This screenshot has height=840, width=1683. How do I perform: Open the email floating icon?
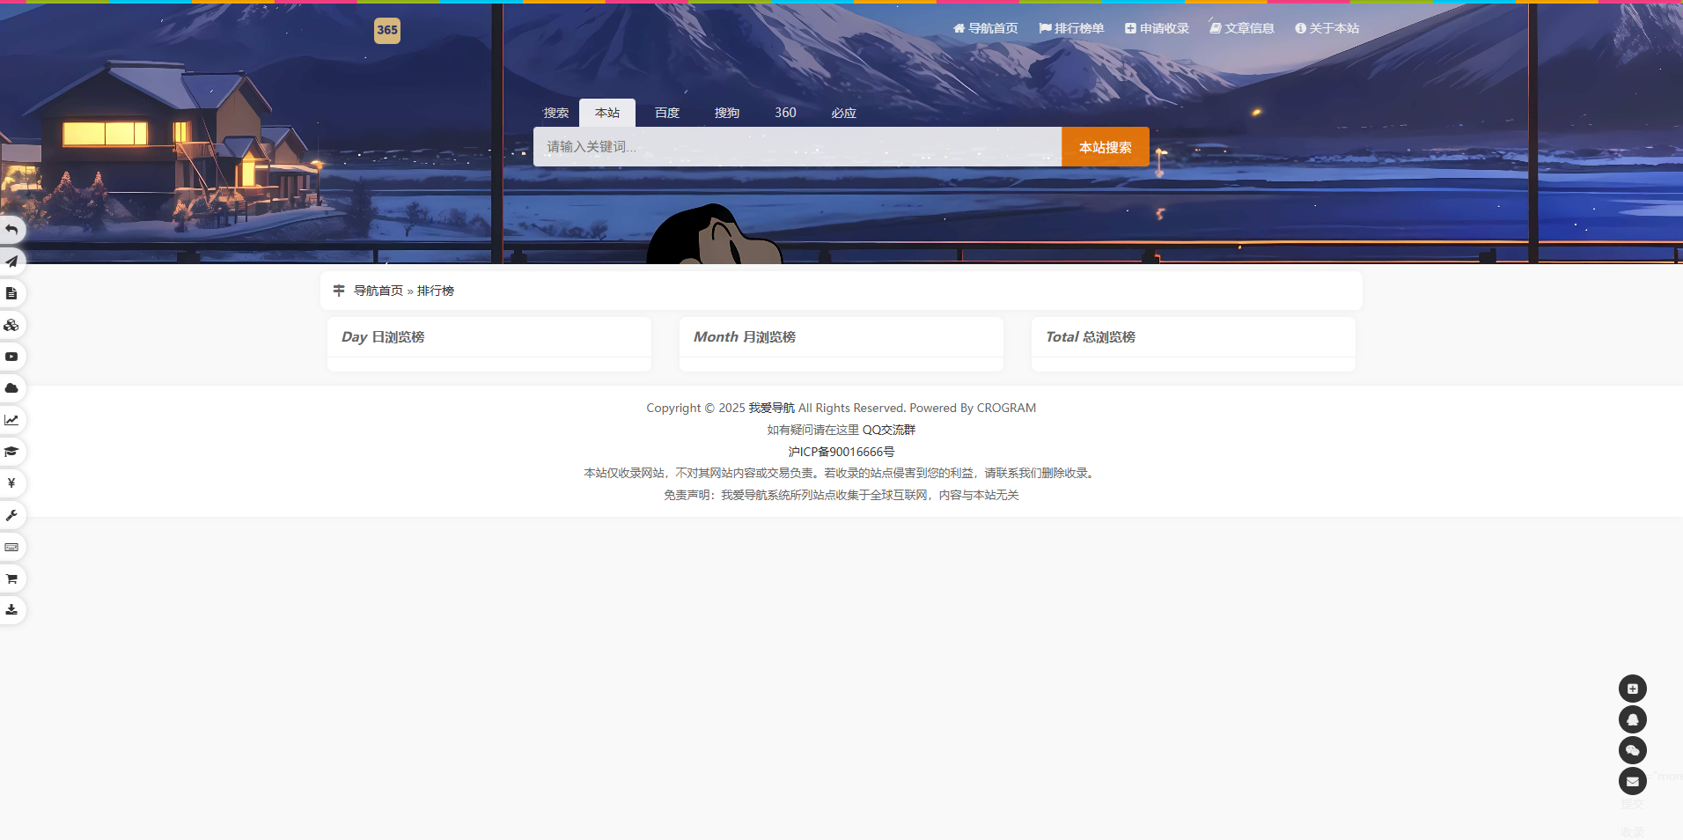pos(1633,781)
